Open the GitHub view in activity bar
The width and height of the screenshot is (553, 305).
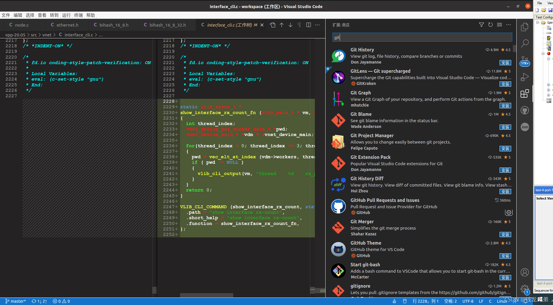tap(525, 110)
